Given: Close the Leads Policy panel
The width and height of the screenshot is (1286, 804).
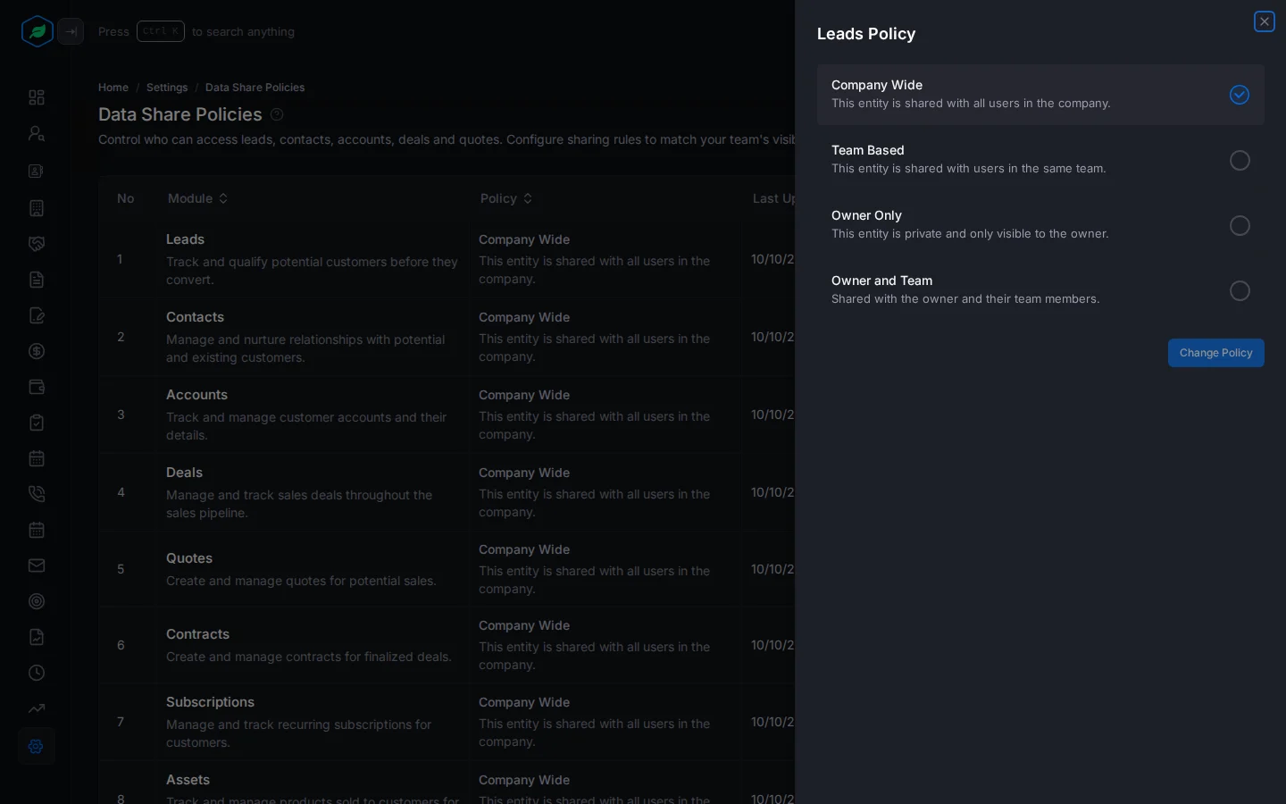Looking at the screenshot, I should [1265, 21].
